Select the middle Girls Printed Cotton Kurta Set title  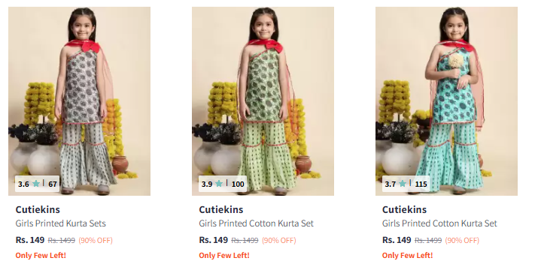pos(257,223)
